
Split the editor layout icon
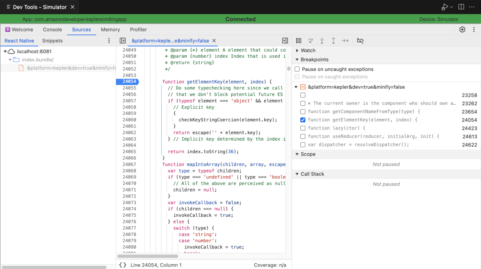(462, 7)
